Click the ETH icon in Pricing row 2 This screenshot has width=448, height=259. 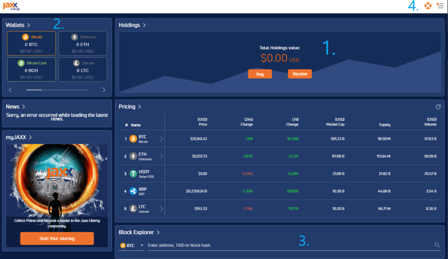click(x=133, y=156)
